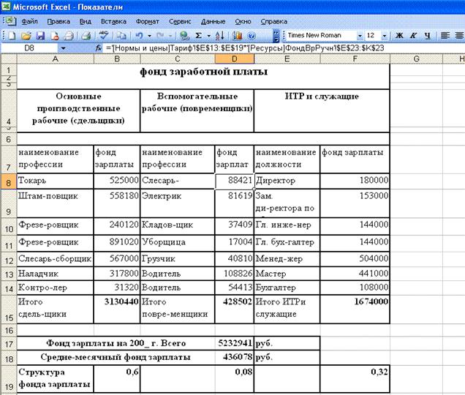Screen dimensions: 465x395
Task: Open the Правка menu
Action: pyautogui.click(x=58, y=21)
